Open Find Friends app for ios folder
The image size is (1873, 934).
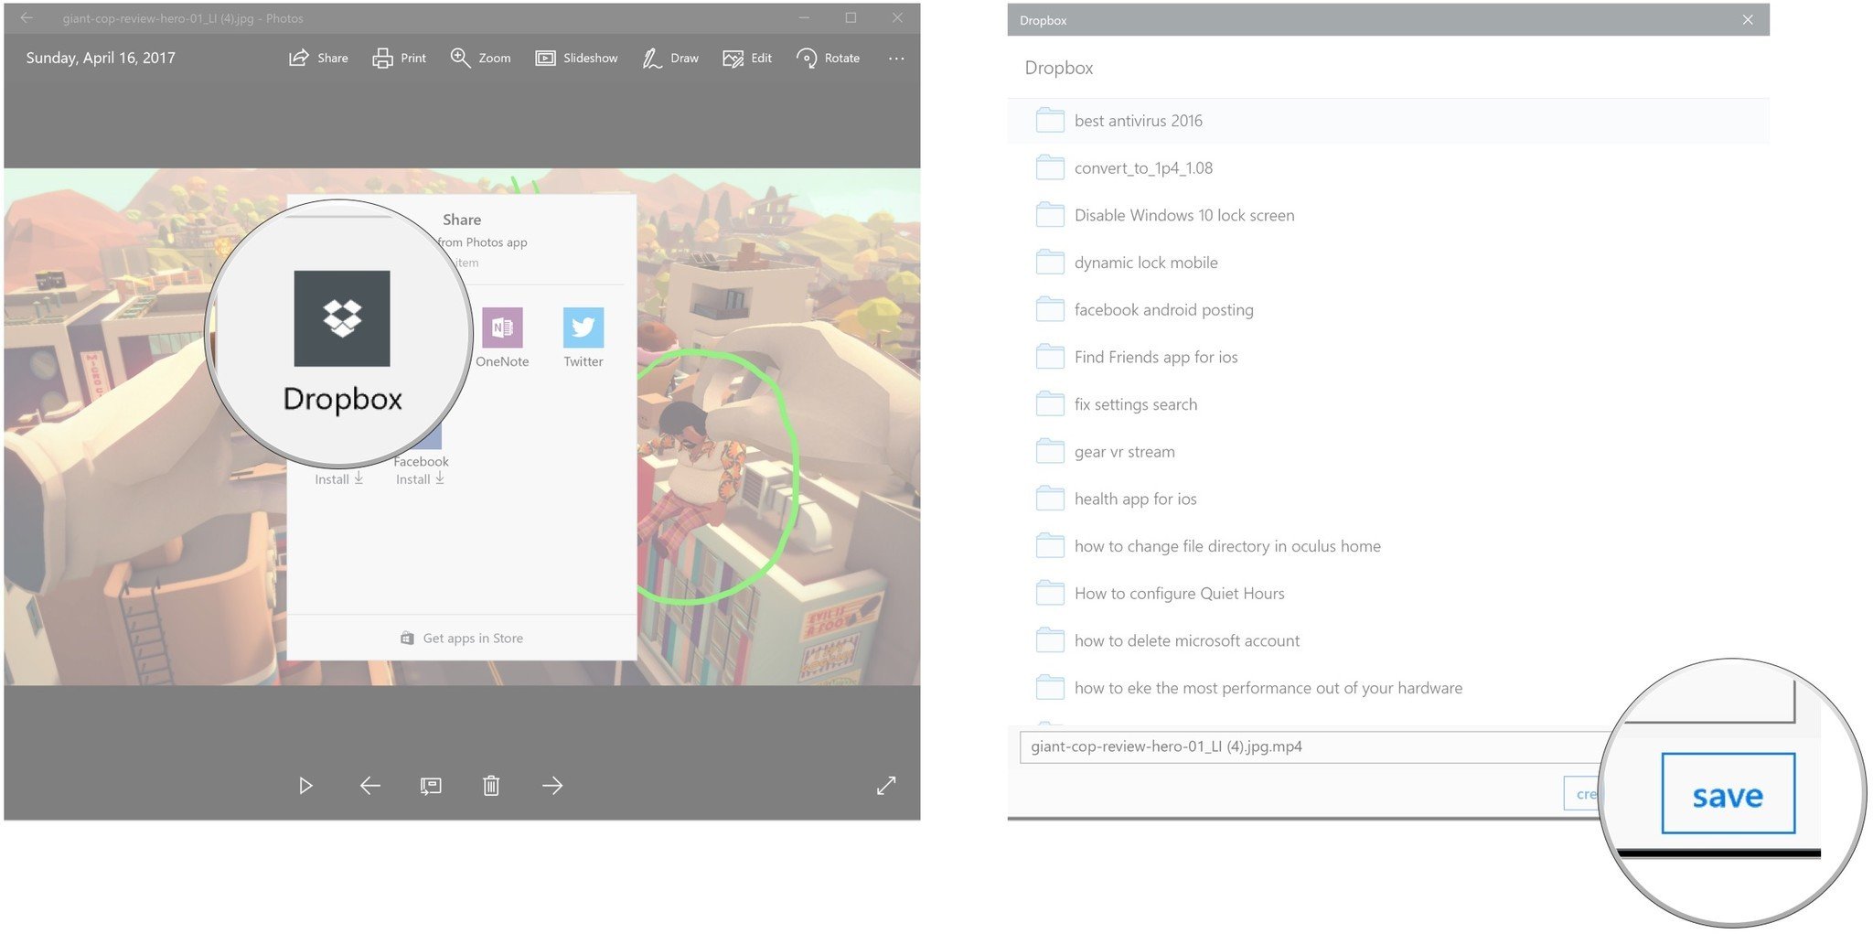pyautogui.click(x=1388, y=357)
